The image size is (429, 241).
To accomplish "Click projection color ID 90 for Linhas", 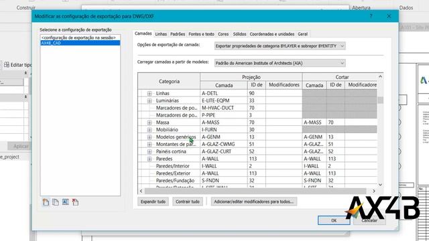I will [x=256, y=94].
